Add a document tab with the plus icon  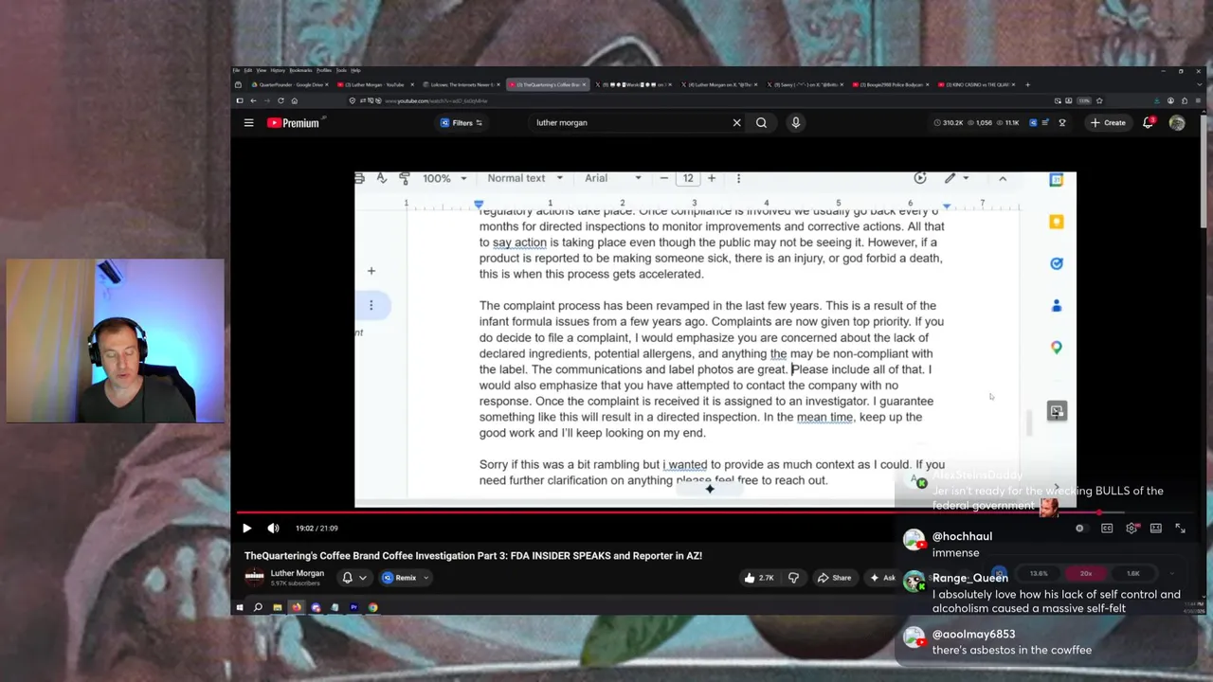click(371, 271)
